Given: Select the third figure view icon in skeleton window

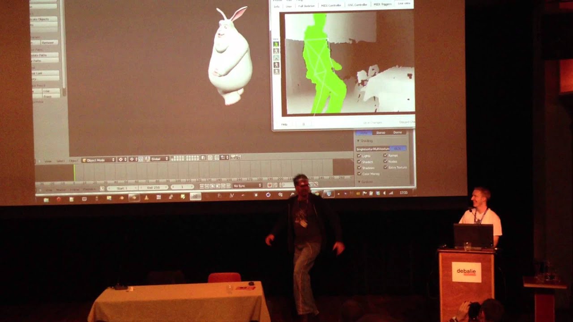Looking at the screenshot, I should (276, 58).
